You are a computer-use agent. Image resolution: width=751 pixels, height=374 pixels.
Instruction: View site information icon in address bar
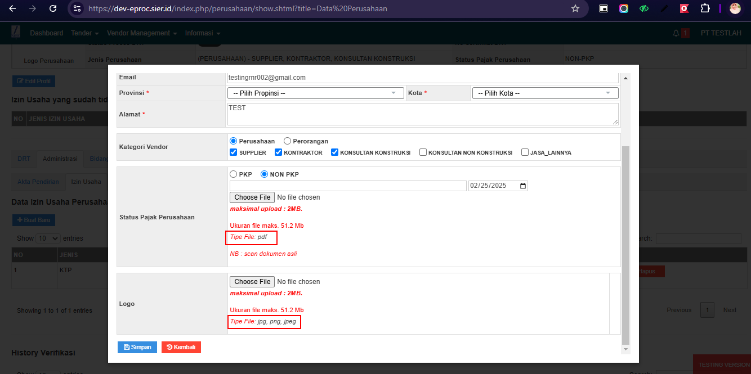(78, 8)
